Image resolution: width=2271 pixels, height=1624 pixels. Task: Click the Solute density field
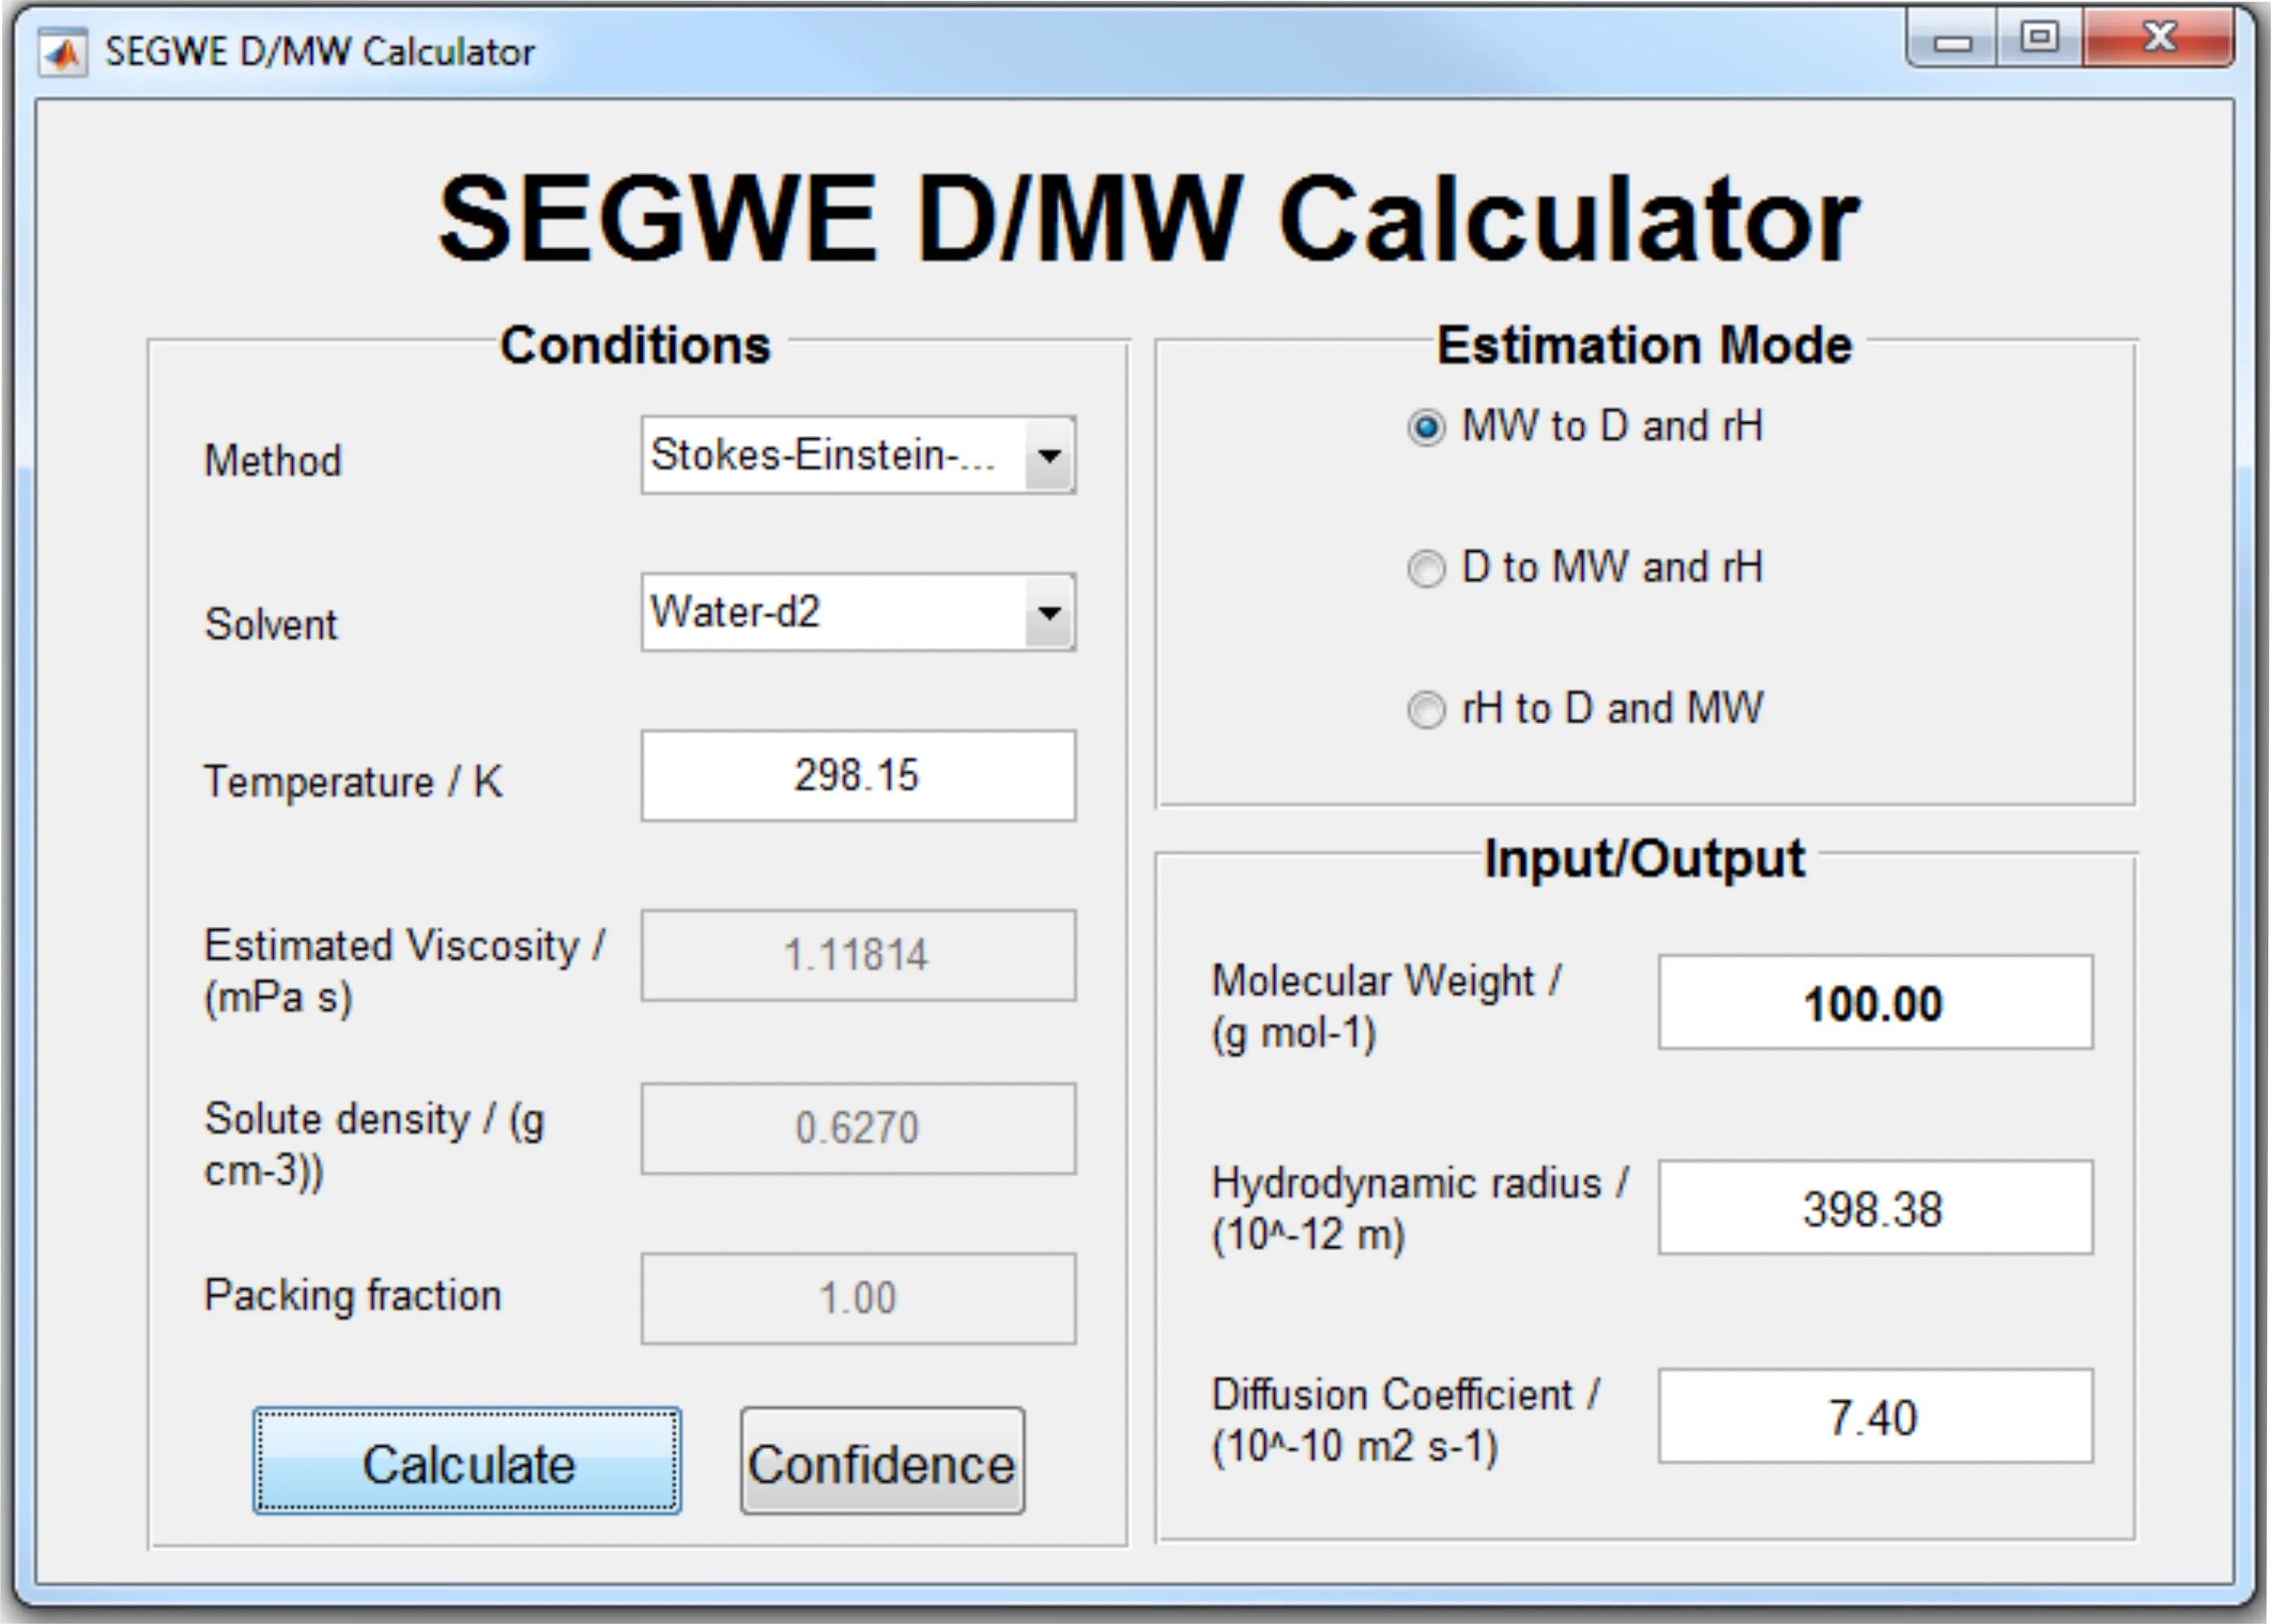pyautogui.click(x=858, y=1128)
